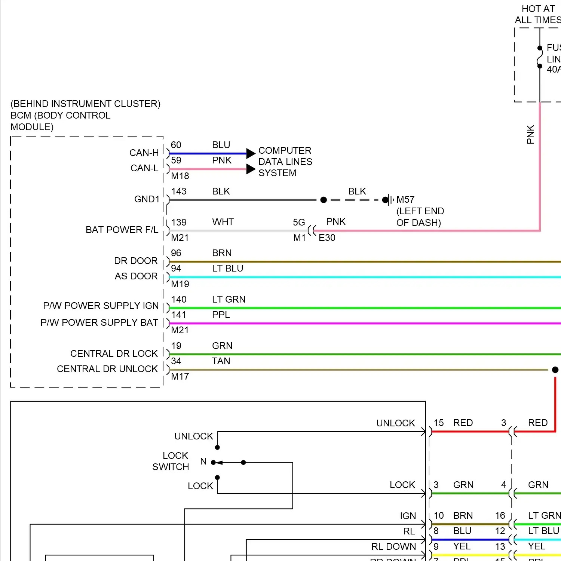The height and width of the screenshot is (561, 561).
Task: Click the arrowhead ending the blue CAN-H wire
Action: pyautogui.click(x=251, y=153)
